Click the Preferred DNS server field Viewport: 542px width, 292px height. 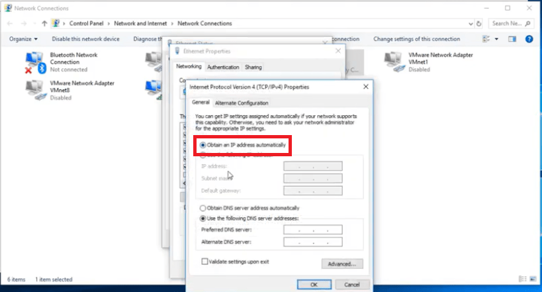312,230
